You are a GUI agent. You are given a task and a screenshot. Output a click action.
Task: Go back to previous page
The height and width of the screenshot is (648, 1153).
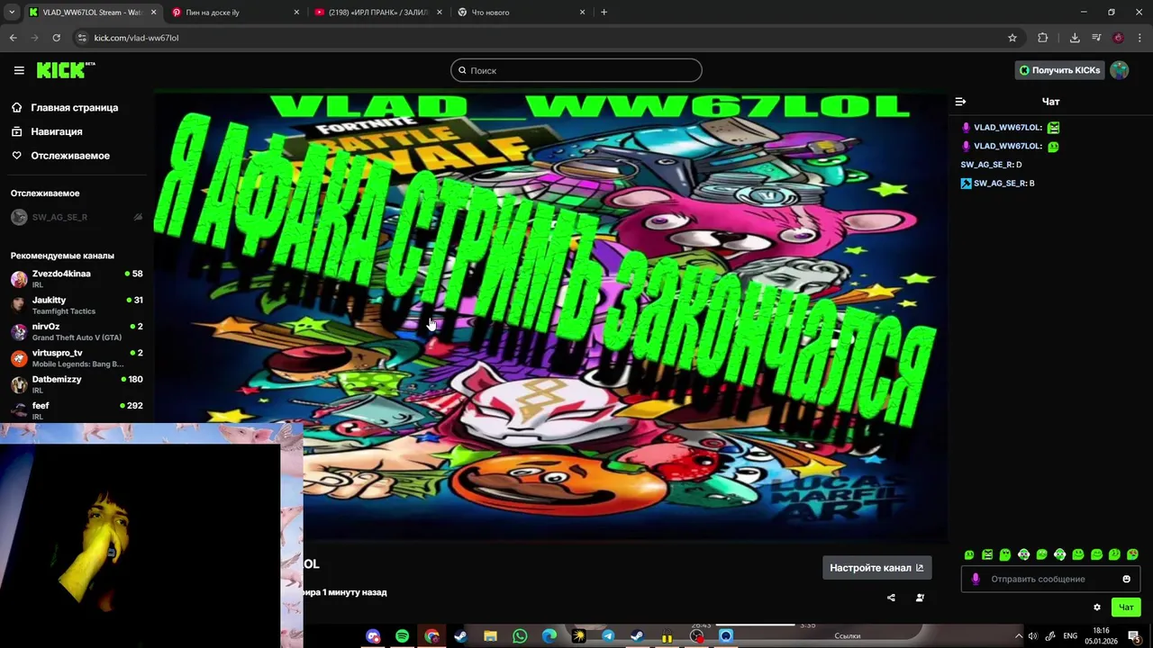(x=13, y=38)
